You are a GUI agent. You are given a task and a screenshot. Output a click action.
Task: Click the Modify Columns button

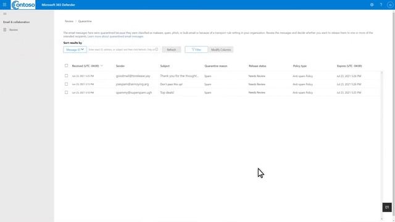221,49
